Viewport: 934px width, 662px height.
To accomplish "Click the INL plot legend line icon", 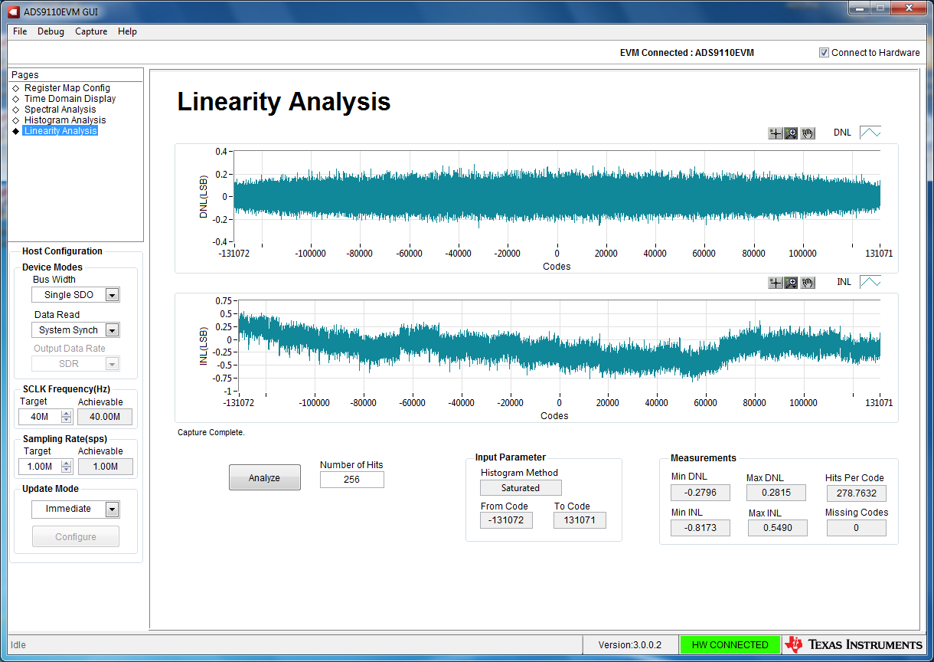I will coord(870,282).
